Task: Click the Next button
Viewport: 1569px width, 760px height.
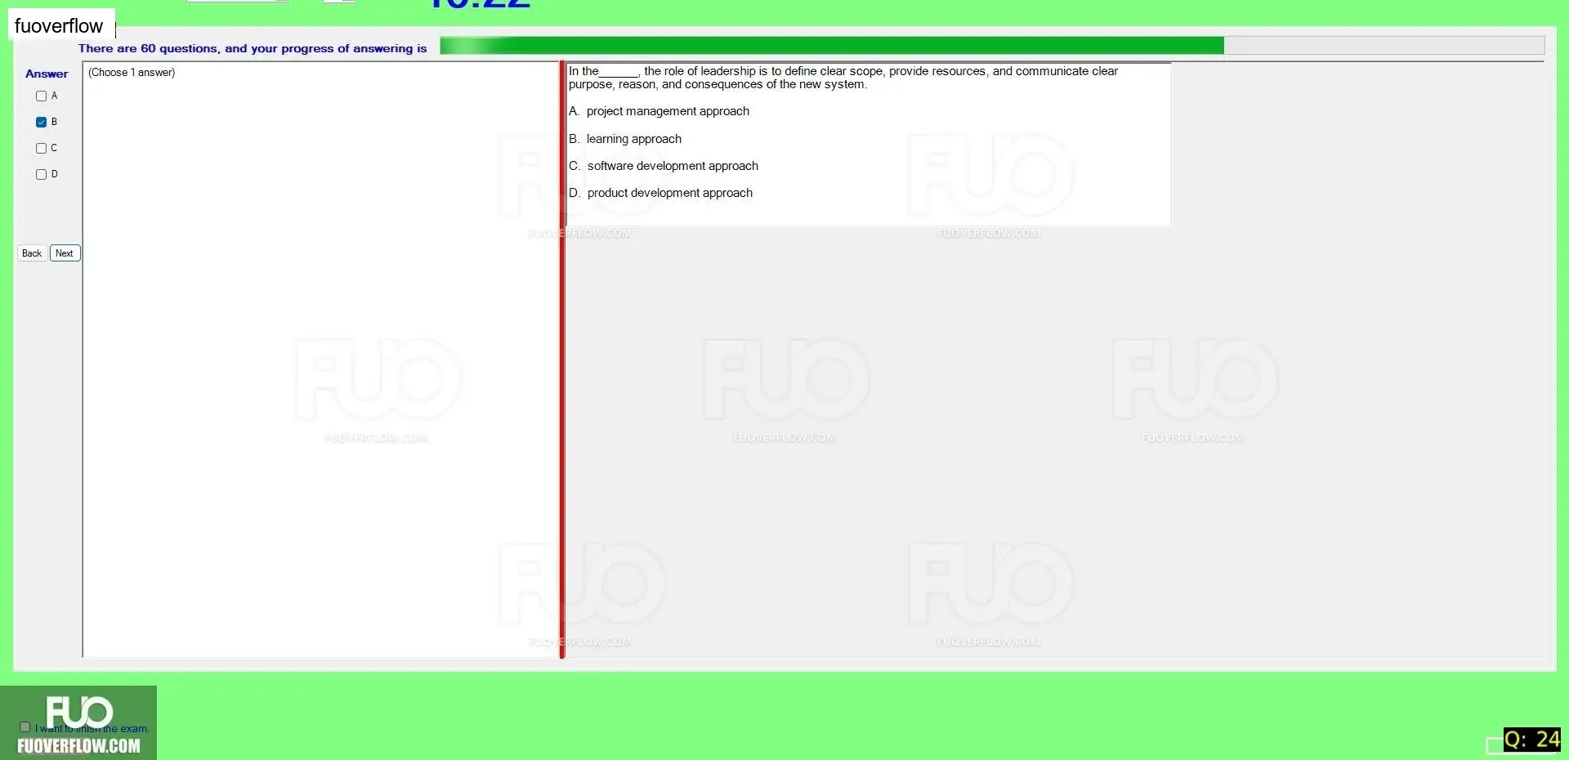Action: pyautogui.click(x=65, y=253)
